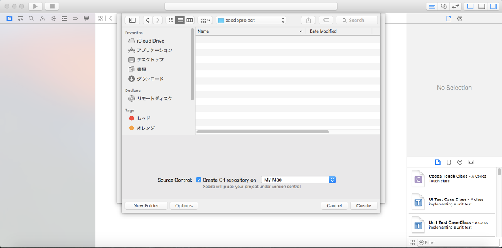Viewport: 502px width, 248px height.
Task: Click the library panel scrollbar
Action: [499, 172]
